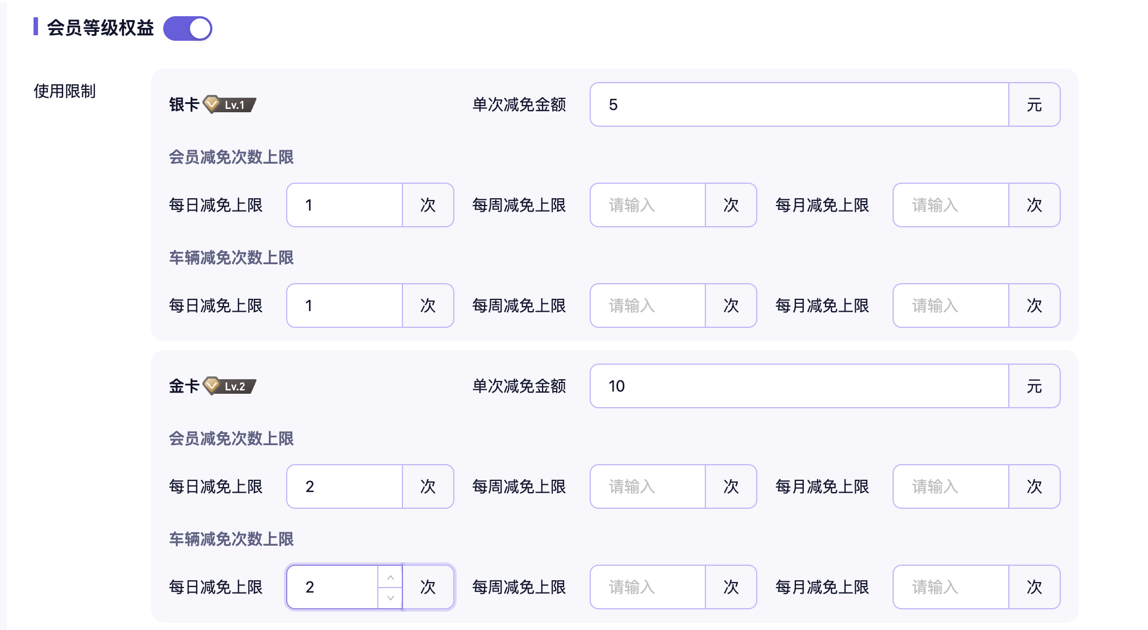The image size is (1148, 630).
Task: Click the 银卡 Lv.1 badge icon
Action: point(230,104)
